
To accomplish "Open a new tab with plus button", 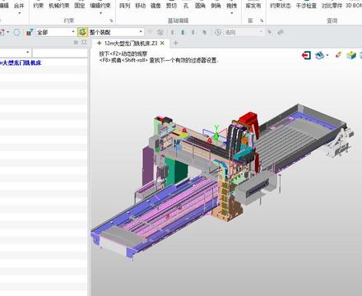I will pos(176,43).
